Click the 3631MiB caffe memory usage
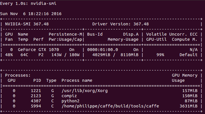205x114 pixels. tap(188, 106)
